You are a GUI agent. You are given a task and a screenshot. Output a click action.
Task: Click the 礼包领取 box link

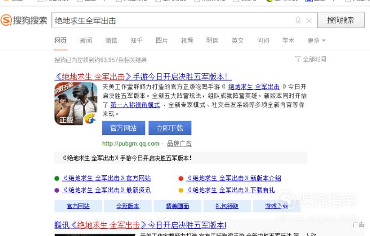coord(227,206)
